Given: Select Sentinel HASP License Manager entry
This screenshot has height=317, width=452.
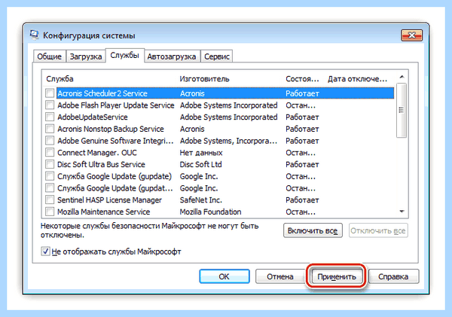Looking at the screenshot, I should point(109,200).
